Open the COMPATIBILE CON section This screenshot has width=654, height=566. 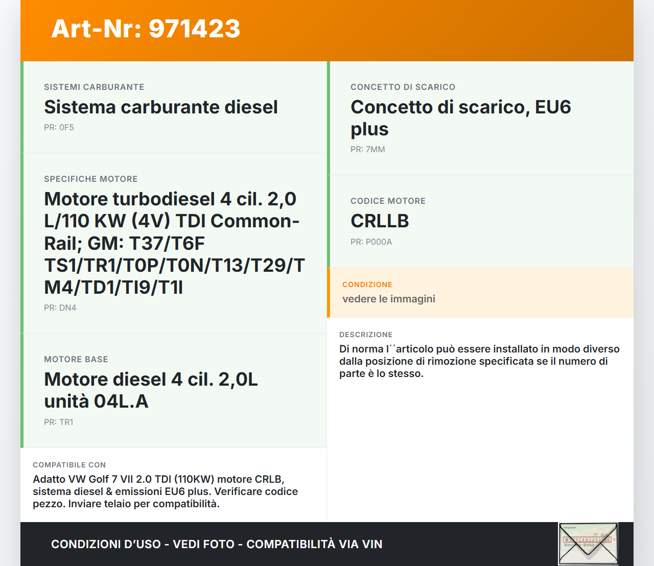69,465
